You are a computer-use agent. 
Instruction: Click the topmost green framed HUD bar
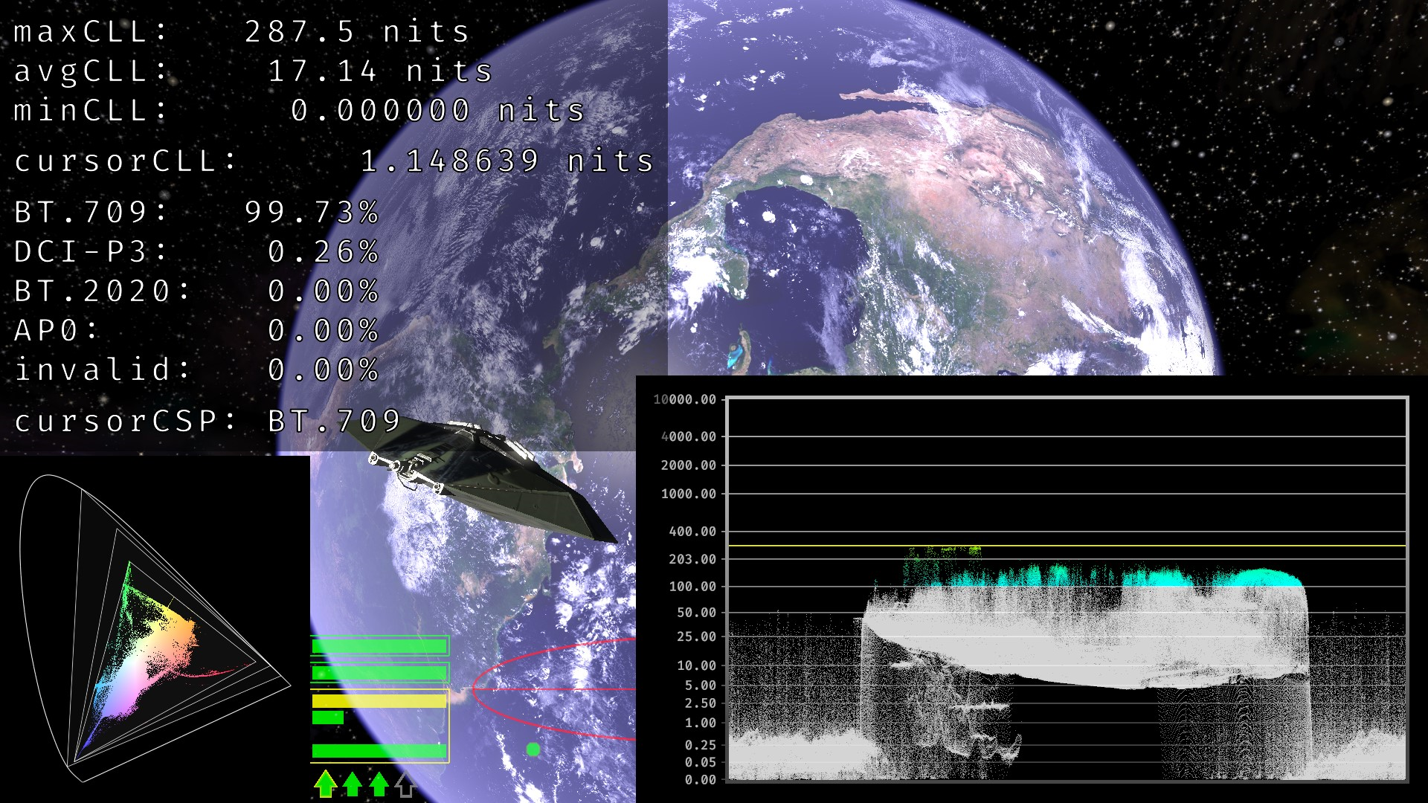click(380, 645)
